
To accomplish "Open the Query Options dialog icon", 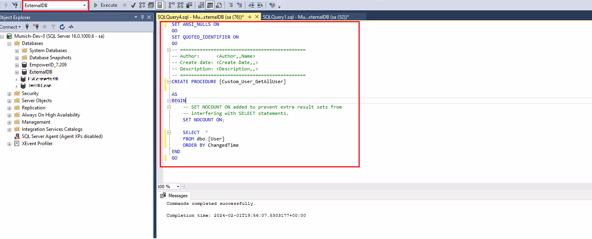I will coord(151,5).
